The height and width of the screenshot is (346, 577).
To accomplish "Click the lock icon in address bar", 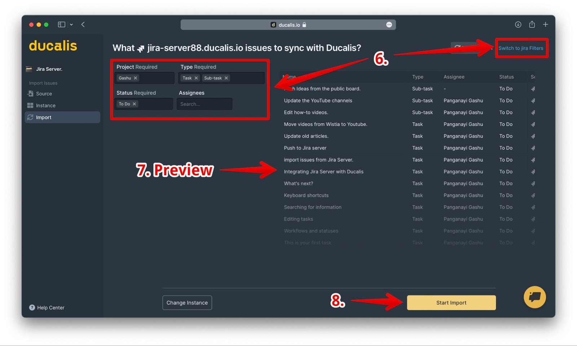I will pyautogui.click(x=304, y=25).
